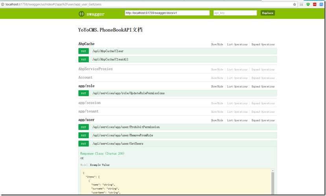Click List Operations for AbpCache
The height and width of the screenshot is (196, 326).
click(x=237, y=44)
